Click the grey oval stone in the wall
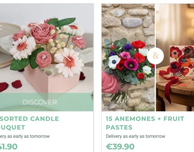 pos(132,23)
